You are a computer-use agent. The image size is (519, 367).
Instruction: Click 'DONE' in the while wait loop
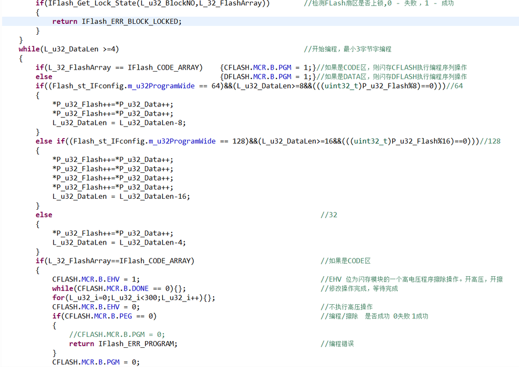tap(140, 289)
